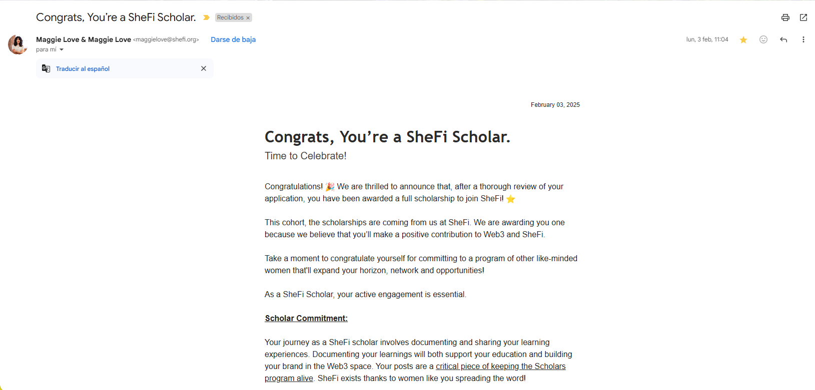Open the email in a new window

[x=803, y=17]
